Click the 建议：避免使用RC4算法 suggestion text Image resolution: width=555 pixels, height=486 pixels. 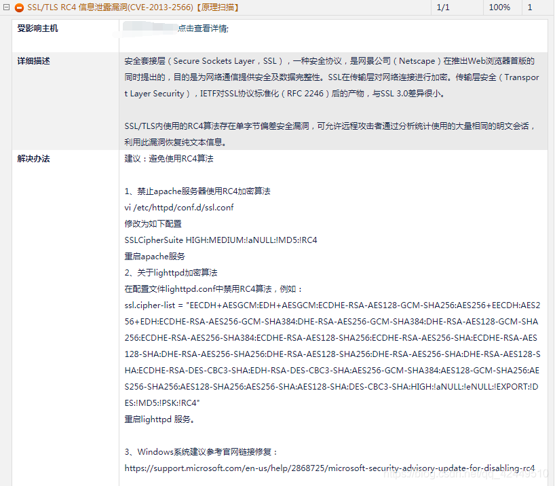167,158
